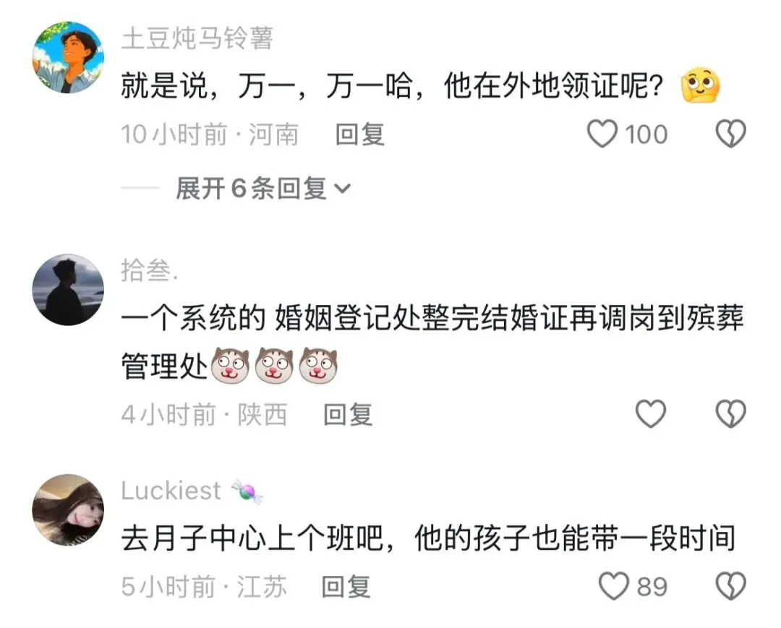The height and width of the screenshot is (628, 781).
Task: Tap broken heart on 拾叁. comment
Action: coord(730,414)
